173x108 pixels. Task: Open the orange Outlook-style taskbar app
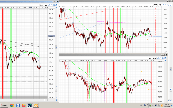(36, 106)
